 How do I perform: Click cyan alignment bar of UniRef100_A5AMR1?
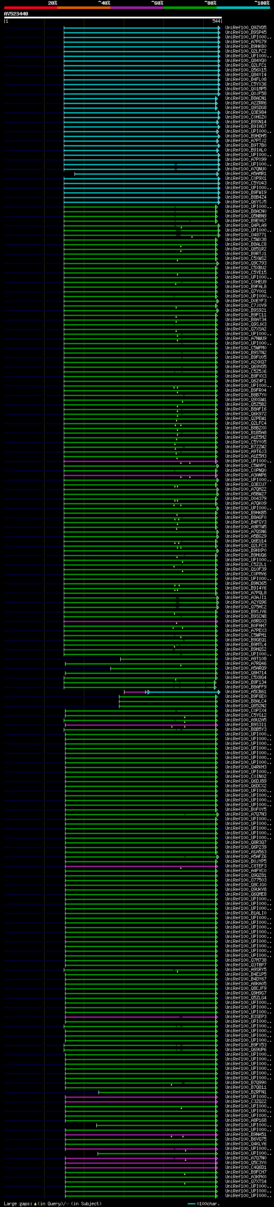click(x=146, y=174)
